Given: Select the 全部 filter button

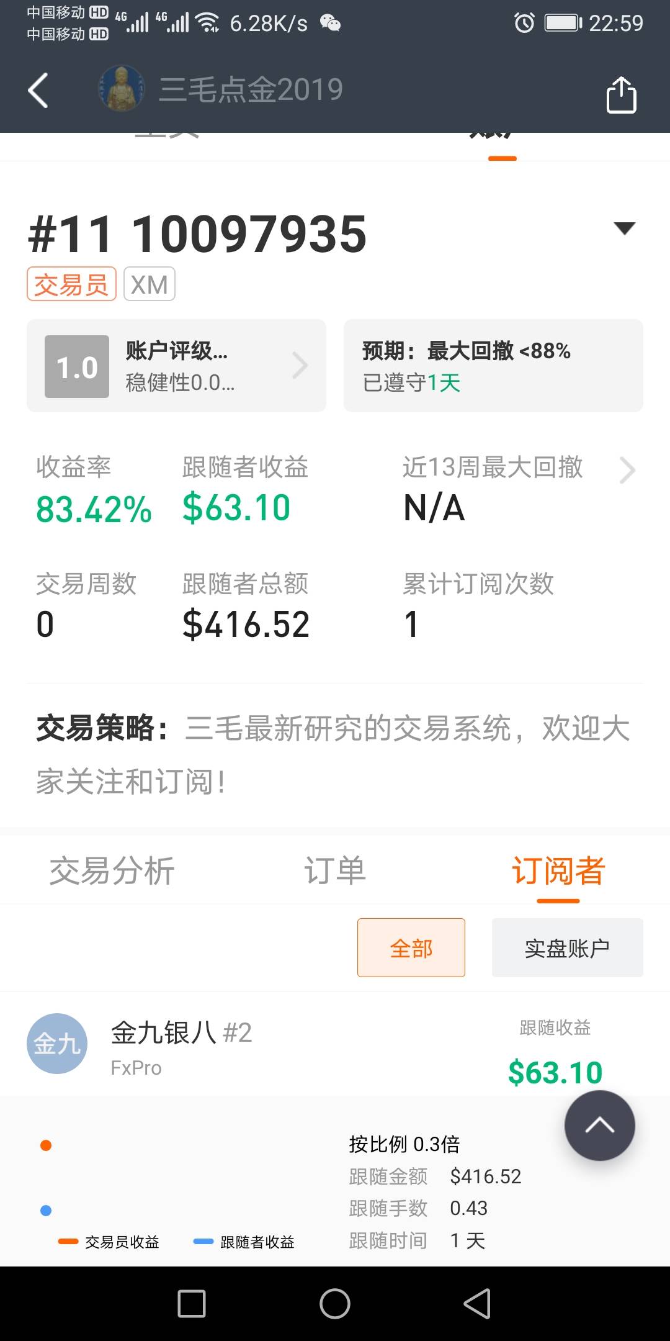Looking at the screenshot, I should click(411, 947).
